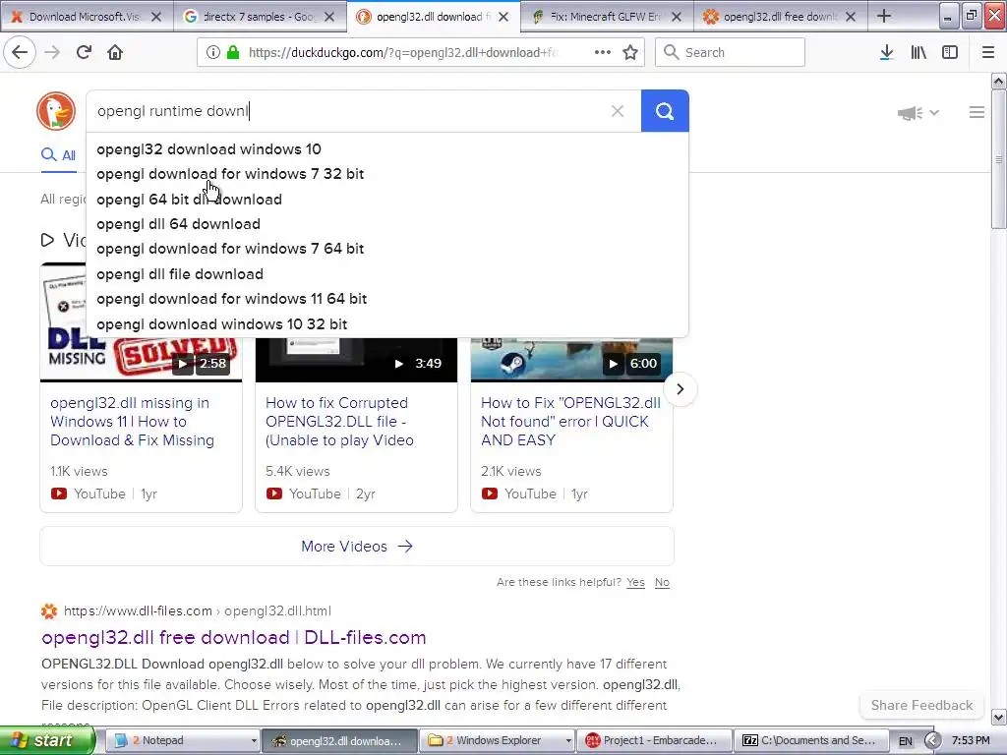Switch to Project1 - Embarcadero taskbar window

pos(654,741)
